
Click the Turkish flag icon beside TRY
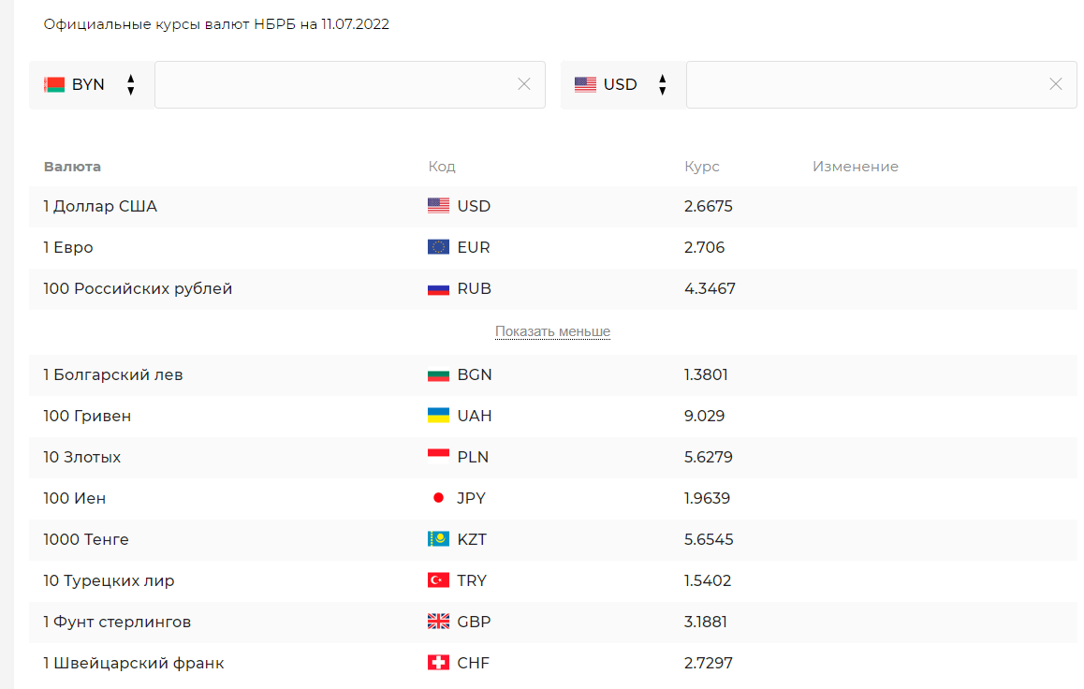click(x=438, y=580)
